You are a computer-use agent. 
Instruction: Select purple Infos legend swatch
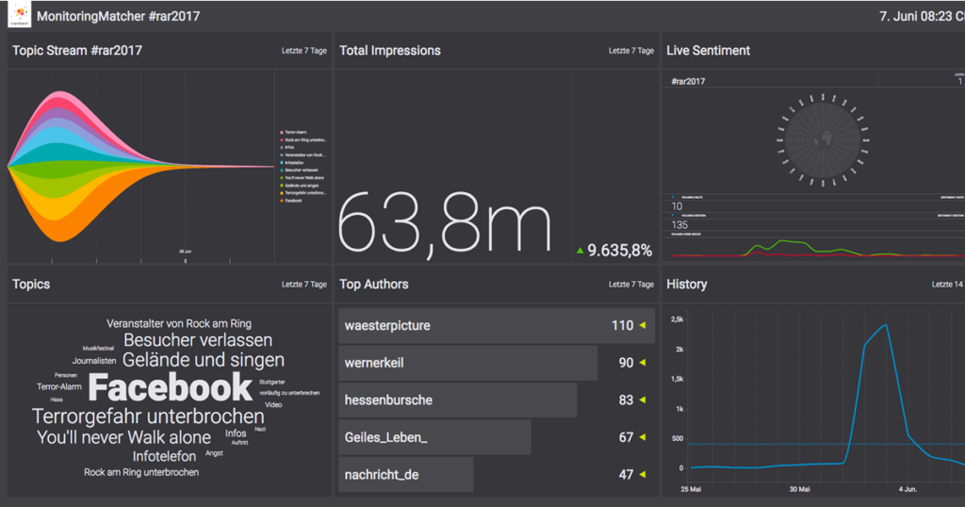[x=282, y=148]
